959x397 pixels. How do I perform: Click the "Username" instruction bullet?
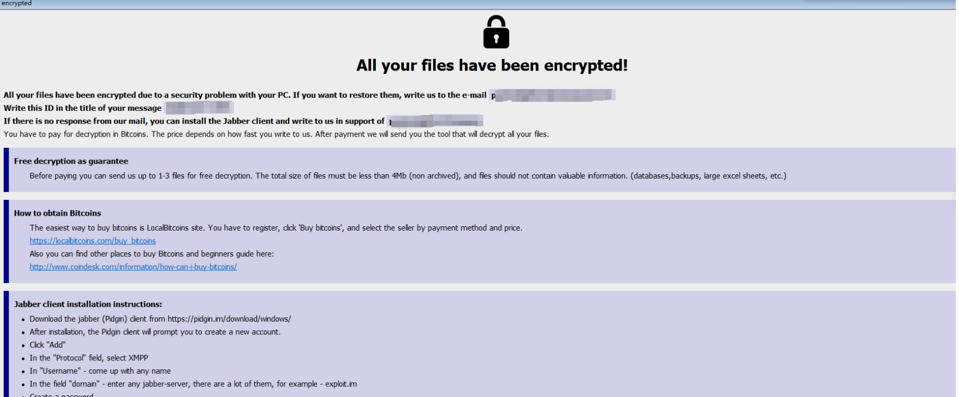[x=100, y=371]
